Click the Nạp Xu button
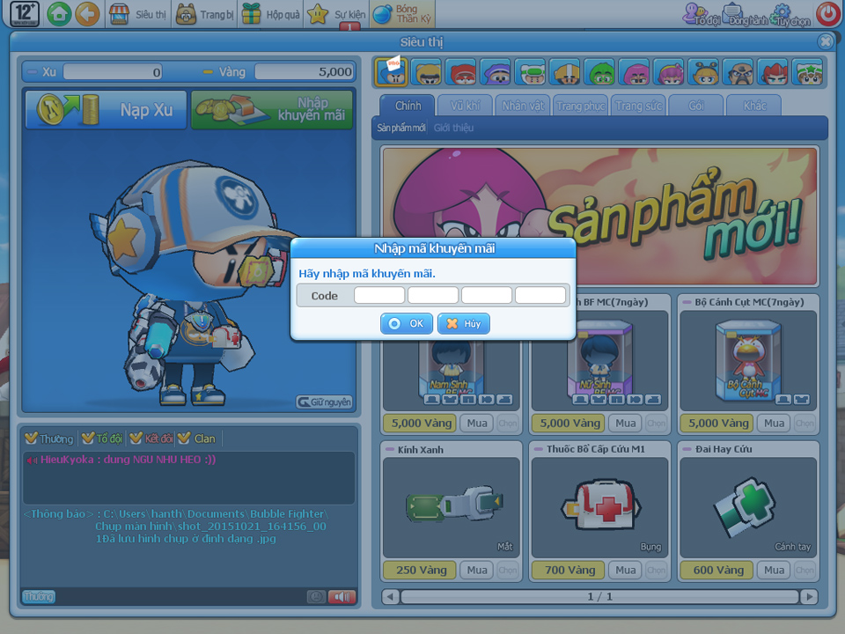Screen dimensions: 845x634 pyautogui.click(x=107, y=110)
